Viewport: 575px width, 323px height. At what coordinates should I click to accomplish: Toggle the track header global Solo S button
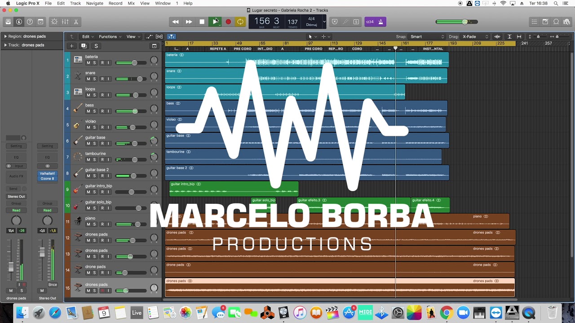click(96, 46)
